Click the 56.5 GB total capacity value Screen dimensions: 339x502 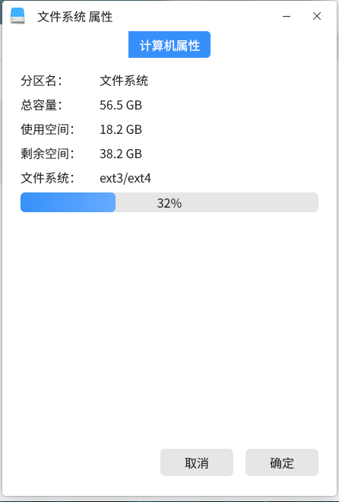121,105
